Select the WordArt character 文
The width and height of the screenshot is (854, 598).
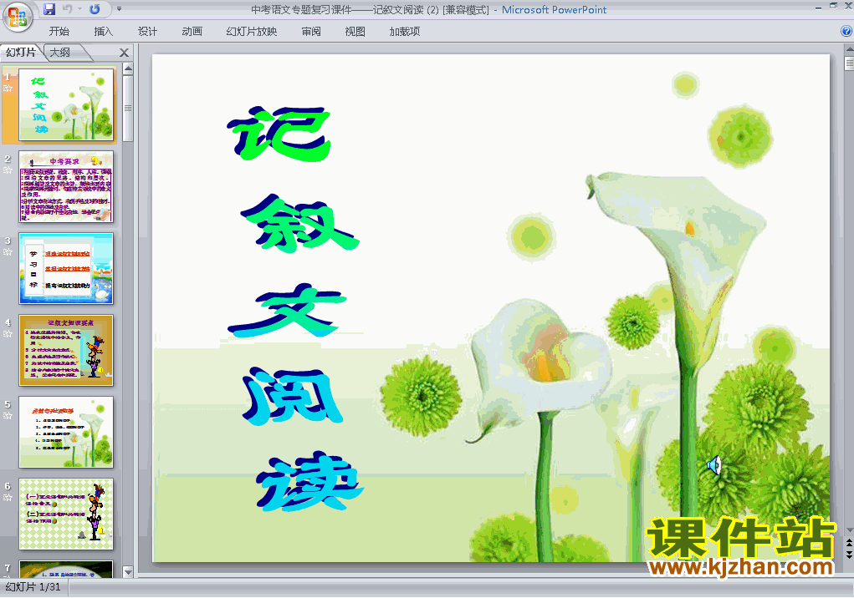click(x=287, y=310)
